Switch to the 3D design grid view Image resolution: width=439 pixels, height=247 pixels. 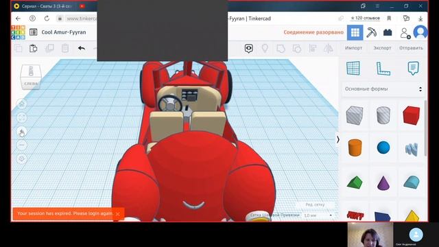(355, 32)
